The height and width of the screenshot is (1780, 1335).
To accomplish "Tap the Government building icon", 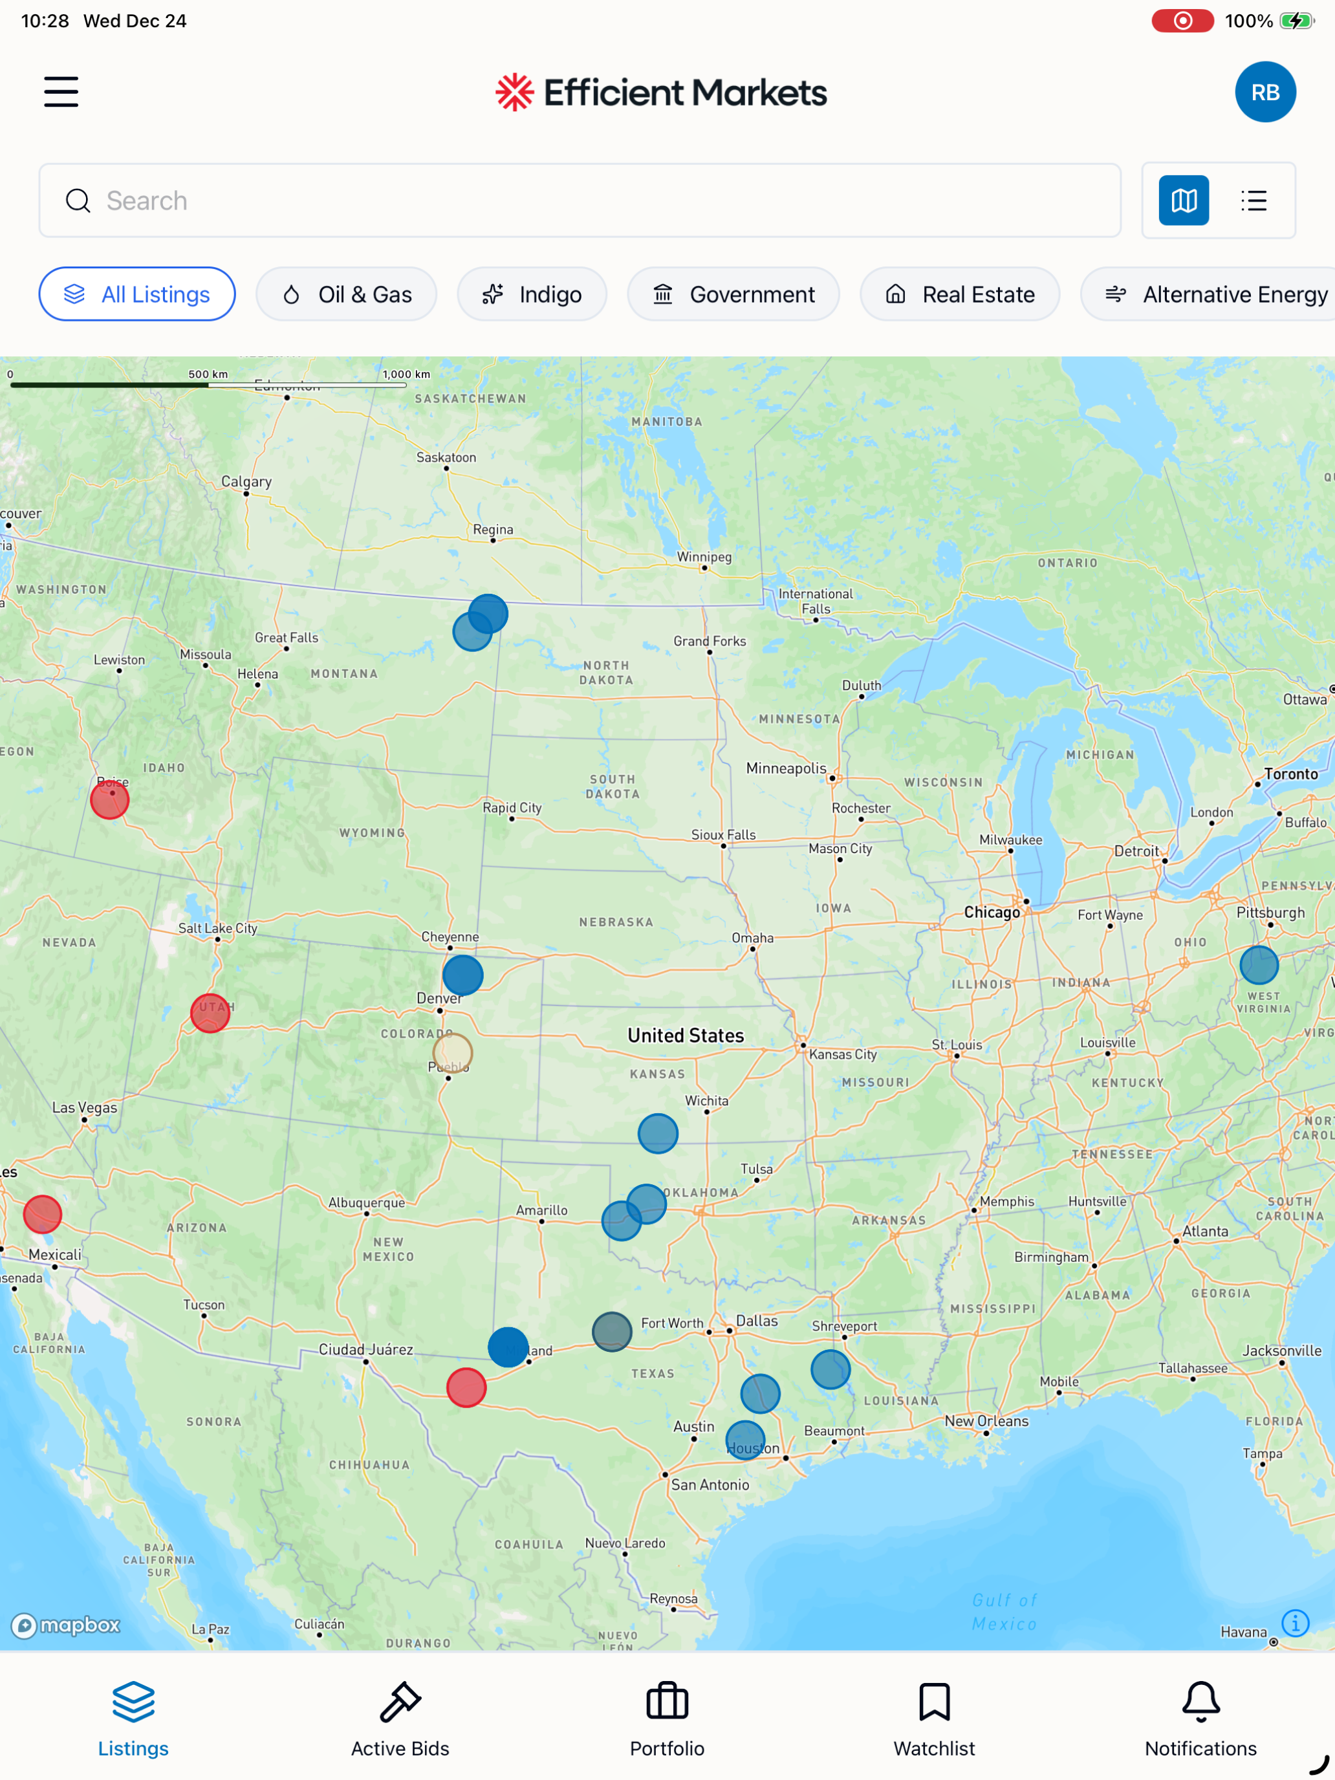I will (x=662, y=294).
